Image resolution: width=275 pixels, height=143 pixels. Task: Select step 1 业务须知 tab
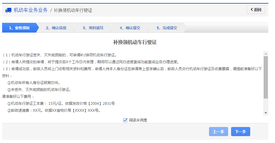19,28
